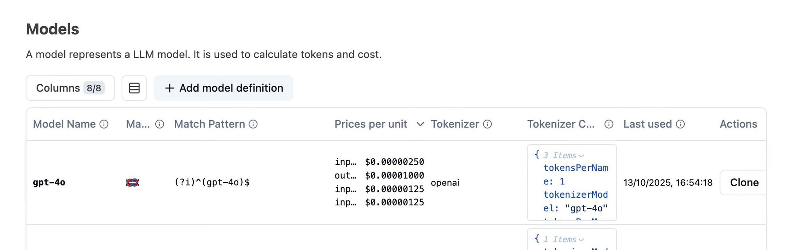Click the Prices per unit column header
This screenshot has height=250, width=796.
(371, 124)
